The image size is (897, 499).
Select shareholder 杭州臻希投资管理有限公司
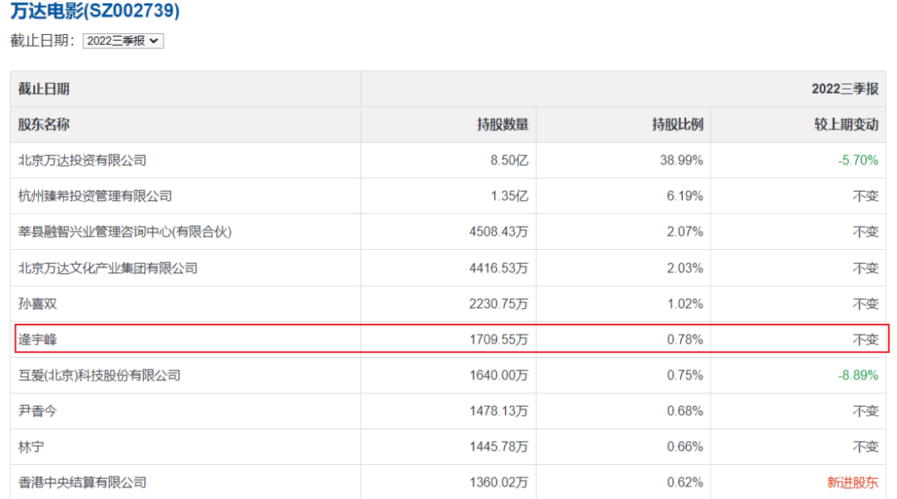point(95,196)
